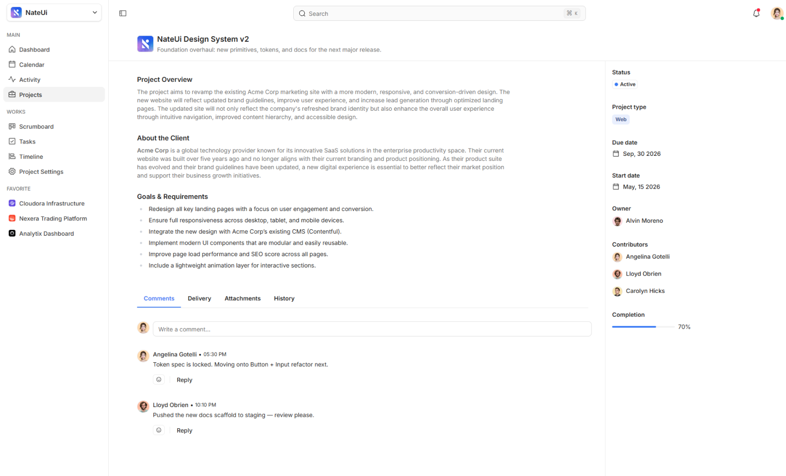Toggle the sidebar panel icon
Image resolution: width=786 pixels, height=476 pixels.
pos(123,13)
